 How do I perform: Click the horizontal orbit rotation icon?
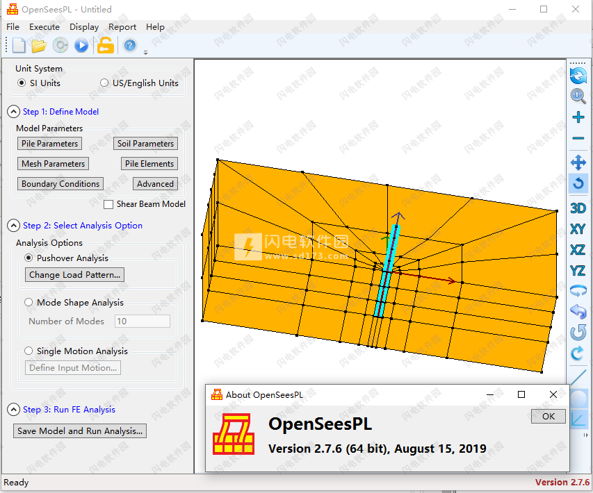point(578,291)
